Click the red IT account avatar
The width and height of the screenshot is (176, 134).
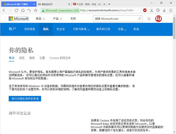(158, 19)
